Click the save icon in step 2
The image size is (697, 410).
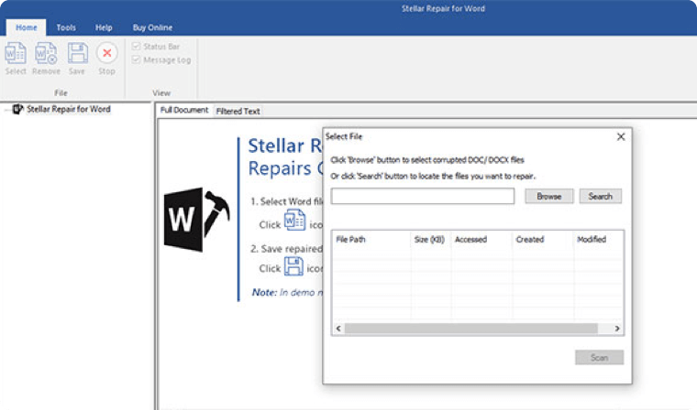(x=293, y=266)
